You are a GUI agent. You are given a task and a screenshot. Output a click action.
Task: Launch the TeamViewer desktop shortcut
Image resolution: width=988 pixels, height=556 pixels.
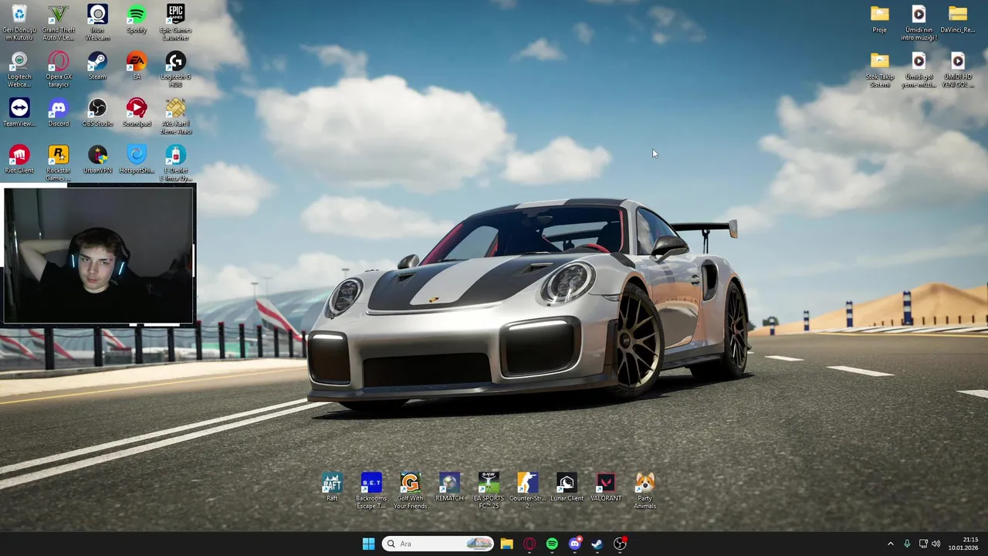click(x=19, y=113)
